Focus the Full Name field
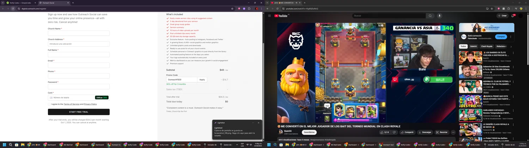 click(x=79, y=54)
